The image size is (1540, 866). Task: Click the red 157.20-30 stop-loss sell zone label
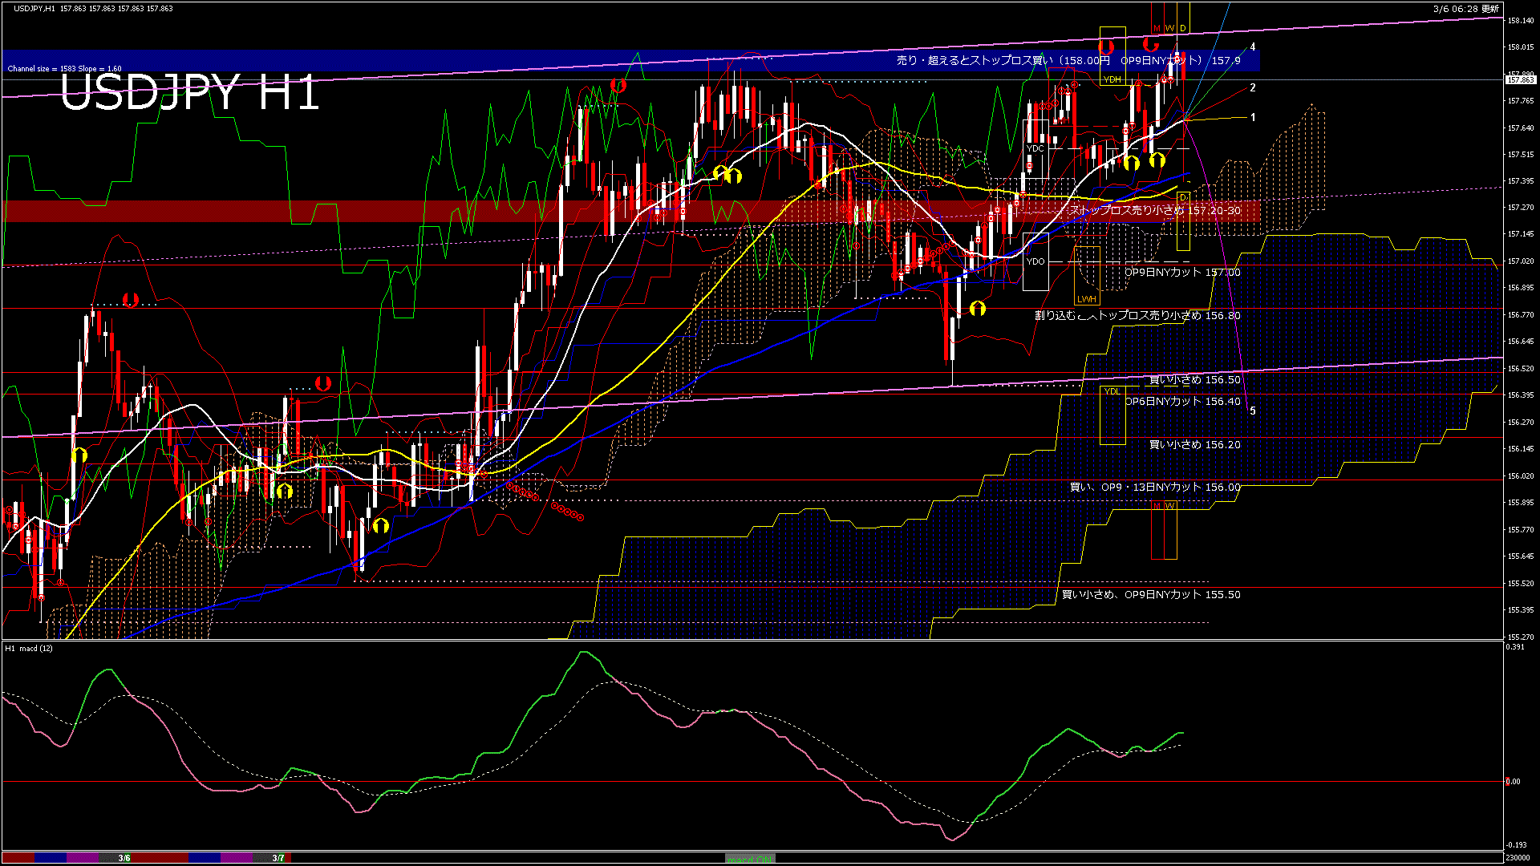[x=1155, y=211]
